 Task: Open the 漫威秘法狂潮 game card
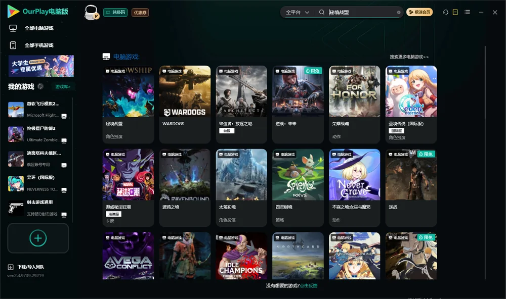[x=128, y=188]
